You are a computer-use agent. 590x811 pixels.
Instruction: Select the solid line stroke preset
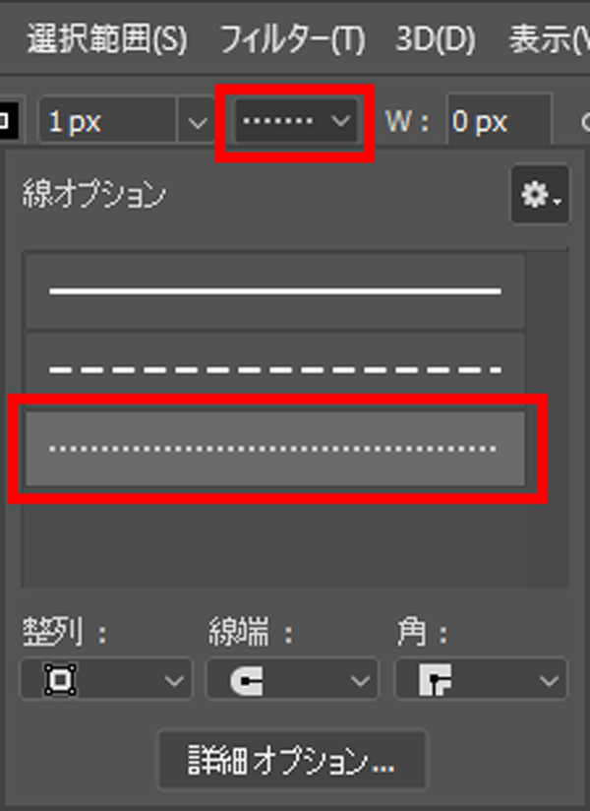click(x=275, y=291)
